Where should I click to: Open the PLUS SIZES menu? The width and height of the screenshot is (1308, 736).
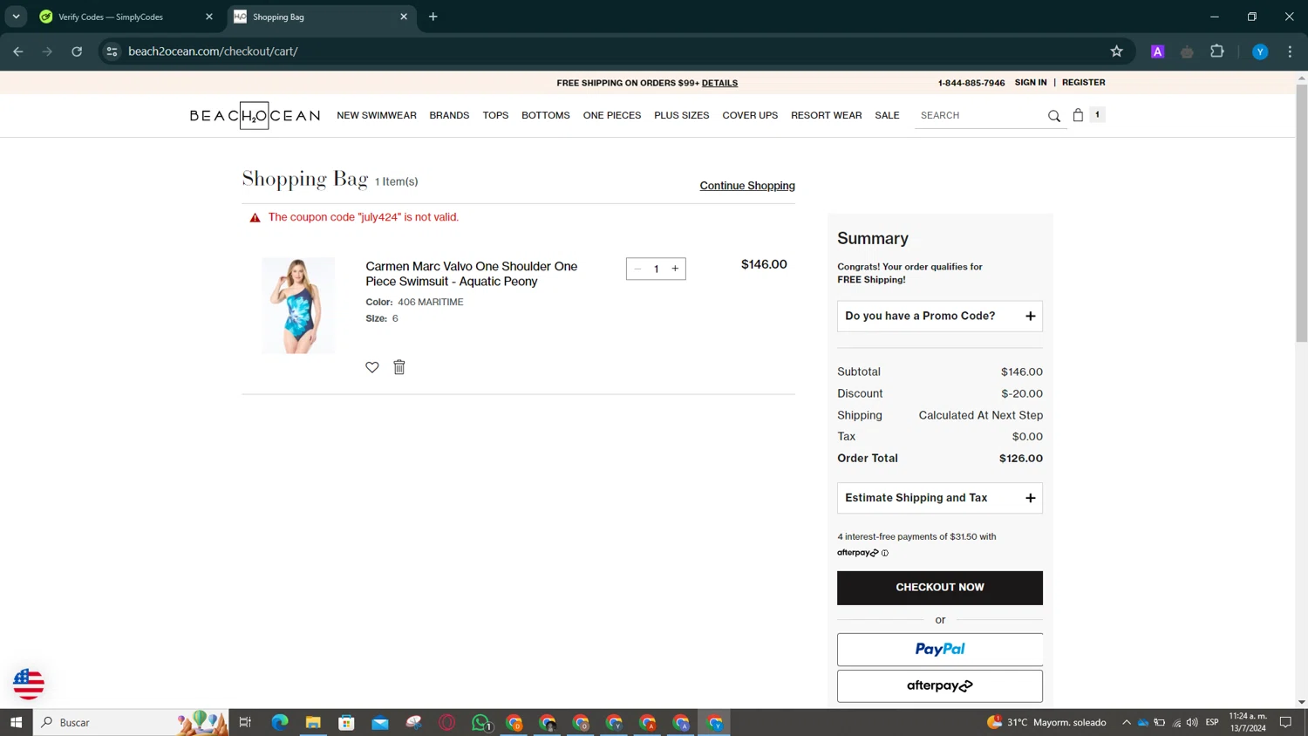point(682,115)
